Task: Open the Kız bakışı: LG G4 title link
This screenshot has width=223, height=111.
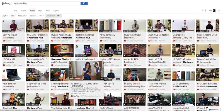Action: (84, 85)
